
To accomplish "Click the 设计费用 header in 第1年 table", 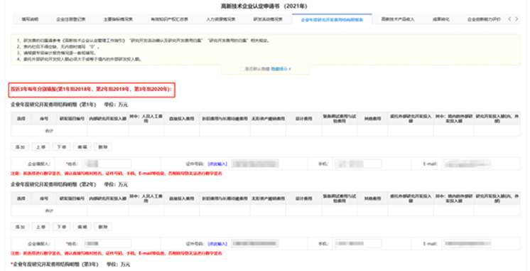I will 304,118.
